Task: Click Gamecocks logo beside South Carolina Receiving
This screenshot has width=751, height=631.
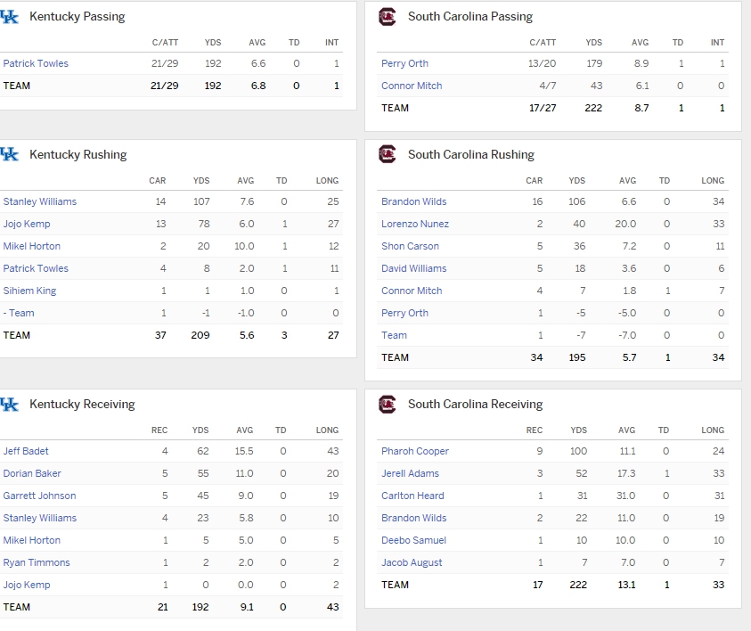Action: click(387, 404)
